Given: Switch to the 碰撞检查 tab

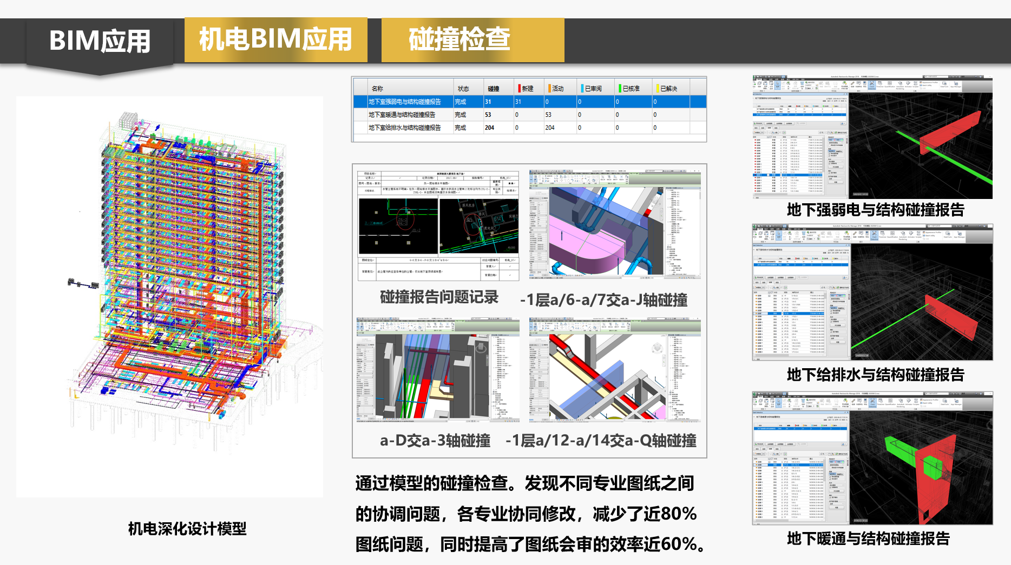Looking at the screenshot, I should tap(472, 39).
